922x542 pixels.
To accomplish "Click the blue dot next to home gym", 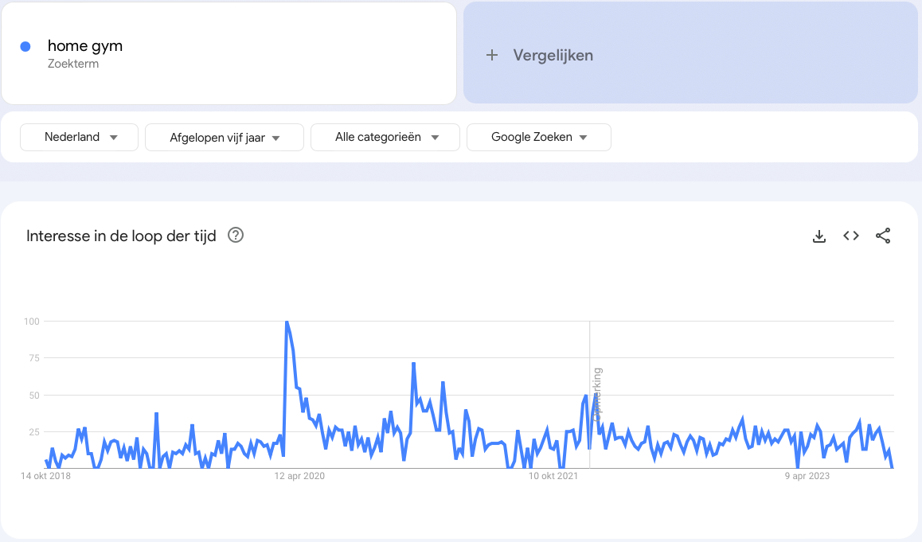I will pyautogui.click(x=25, y=46).
